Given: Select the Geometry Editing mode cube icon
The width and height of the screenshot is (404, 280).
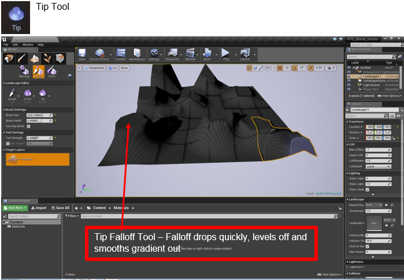Looking at the screenshot, I should 60,59.
